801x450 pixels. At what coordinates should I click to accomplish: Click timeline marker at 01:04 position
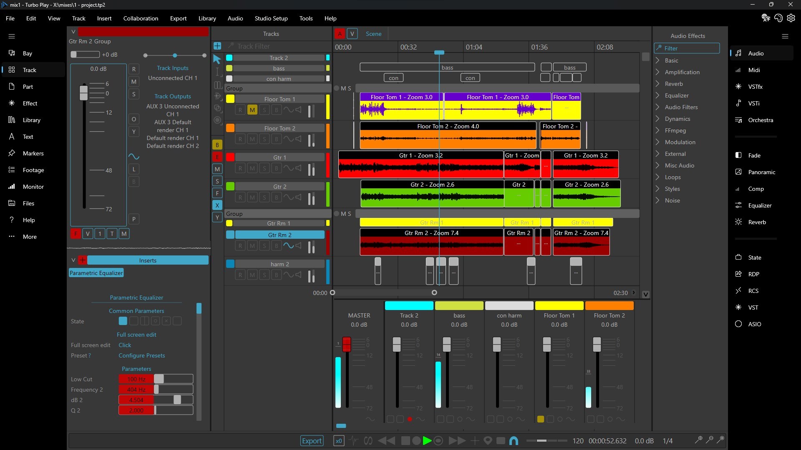coord(472,47)
